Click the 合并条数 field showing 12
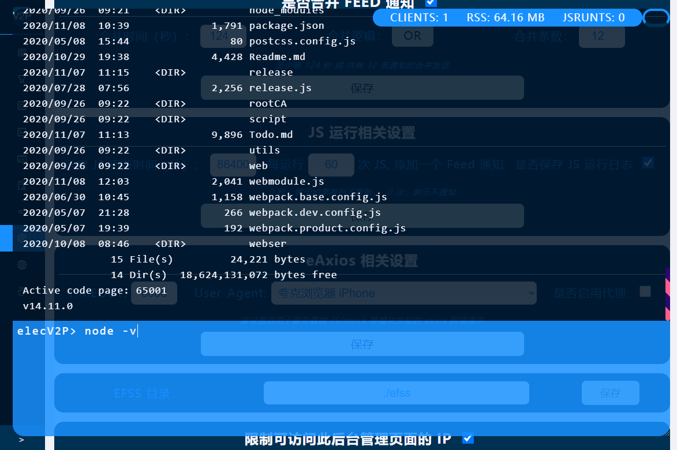The height and width of the screenshot is (450, 677). point(602,36)
